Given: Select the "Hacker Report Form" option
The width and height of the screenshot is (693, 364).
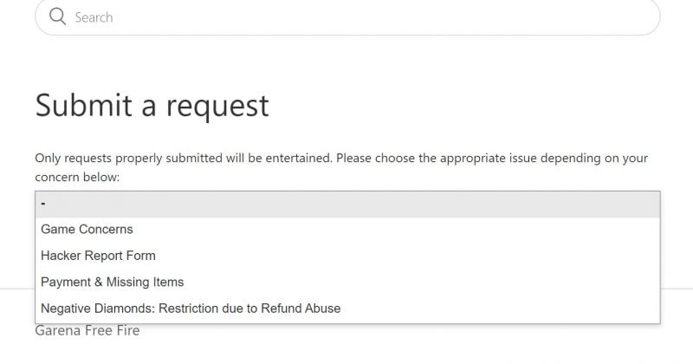Looking at the screenshot, I should (x=98, y=256).
